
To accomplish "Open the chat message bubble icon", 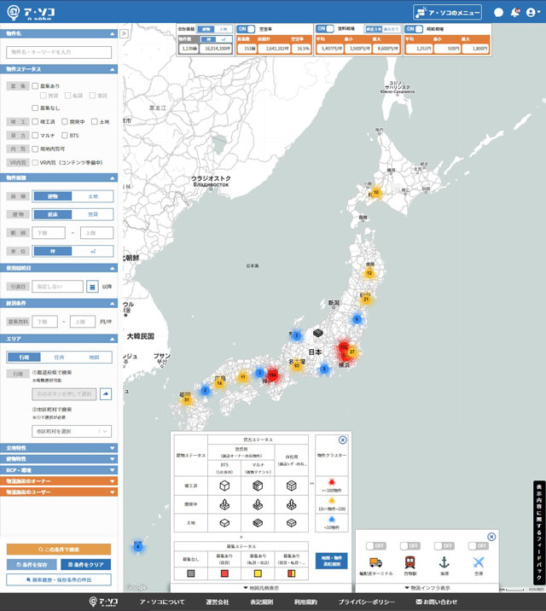I will click(498, 13).
